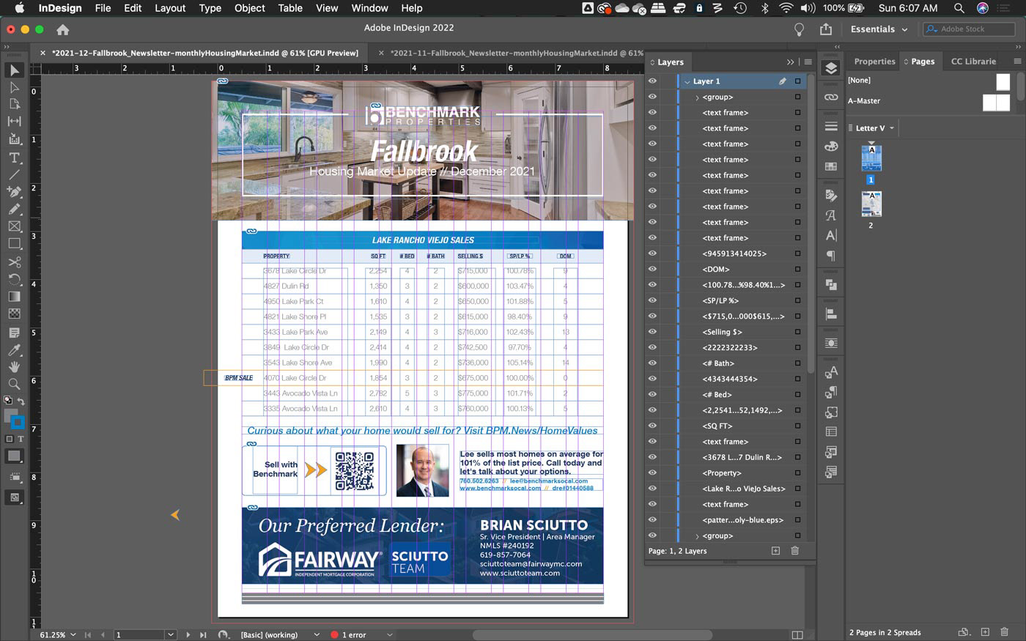Hide the <patter...oly-blue.eps> layer item
1026x641 pixels.
652,519
